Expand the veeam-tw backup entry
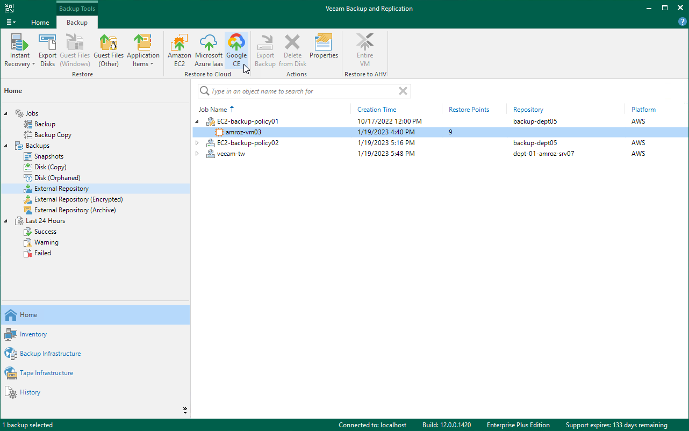689x431 pixels. click(x=197, y=154)
